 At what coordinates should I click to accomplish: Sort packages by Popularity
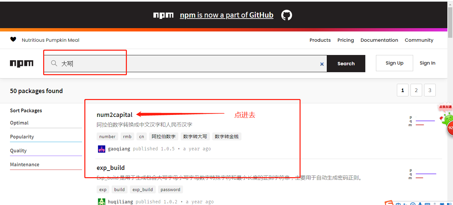(22, 136)
